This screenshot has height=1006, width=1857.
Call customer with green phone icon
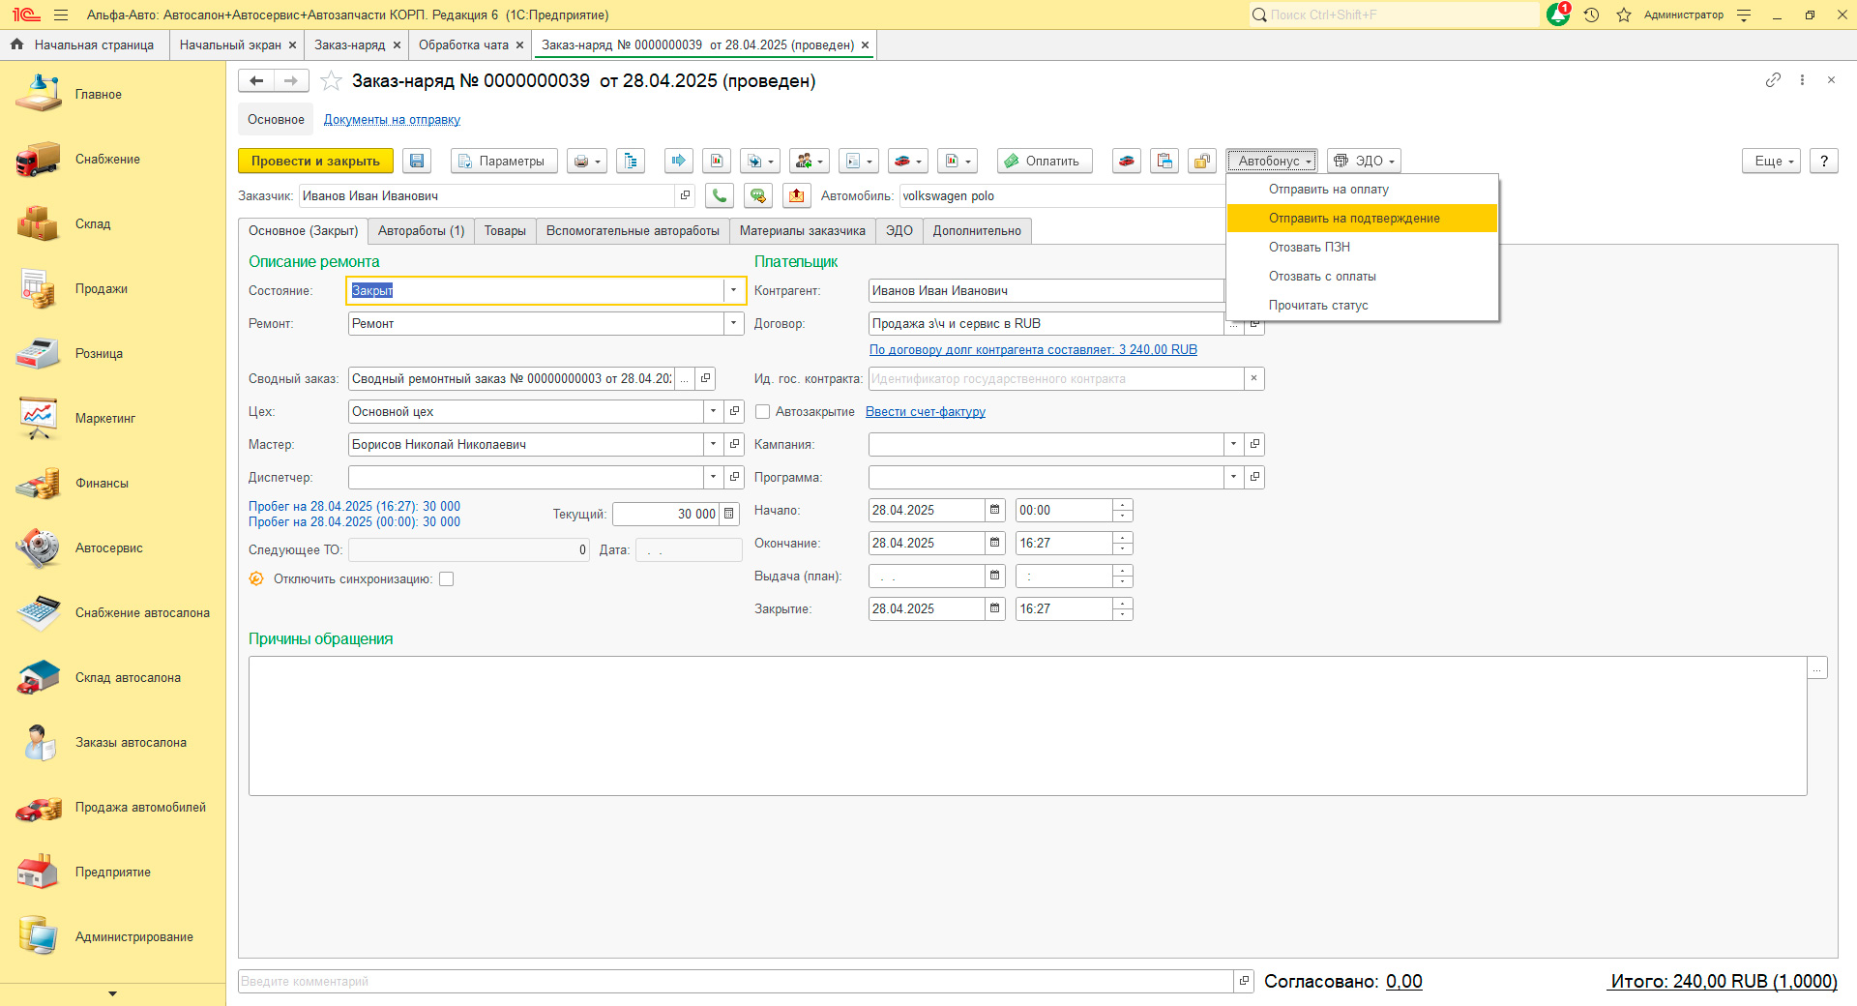pyautogui.click(x=720, y=195)
